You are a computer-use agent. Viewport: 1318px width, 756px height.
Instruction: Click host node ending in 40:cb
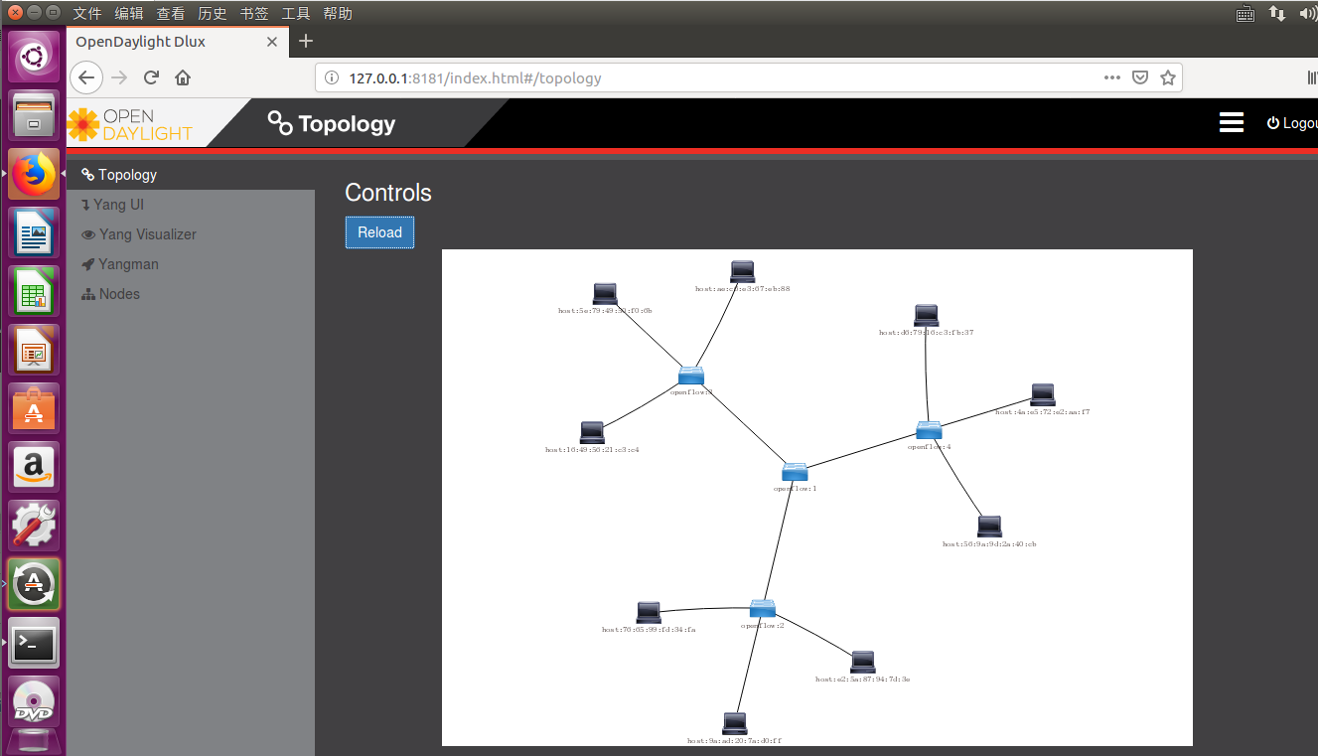click(x=989, y=527)
